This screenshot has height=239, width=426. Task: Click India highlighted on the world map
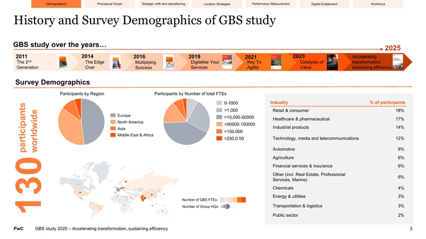click(143, 198)
